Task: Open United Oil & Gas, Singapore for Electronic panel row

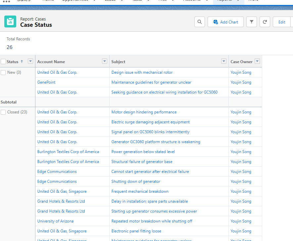Action: [x=62, y=231]
